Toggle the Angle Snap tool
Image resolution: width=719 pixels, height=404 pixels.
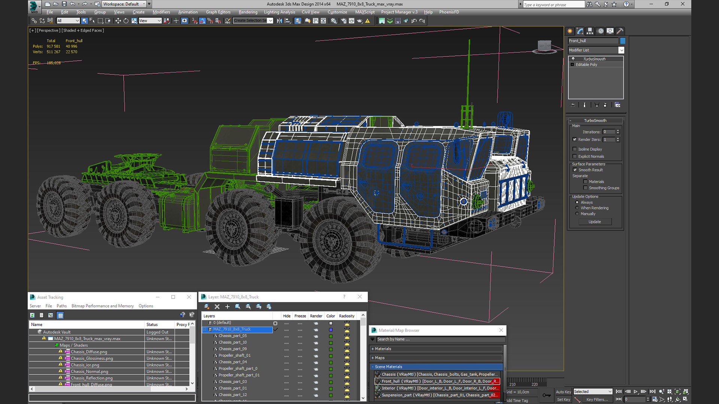coord(202,21)
